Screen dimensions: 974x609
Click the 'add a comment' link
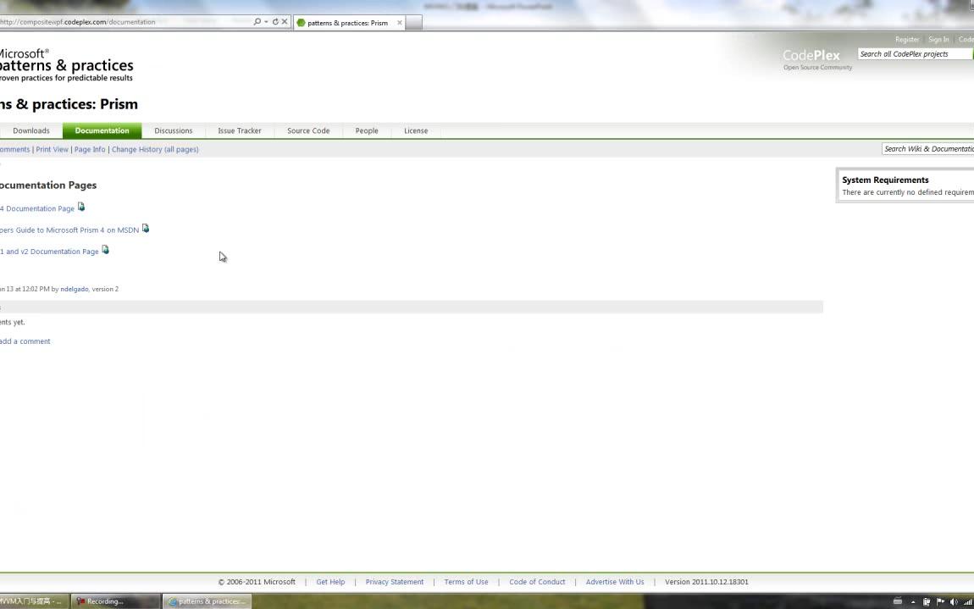tap(25, 341)
